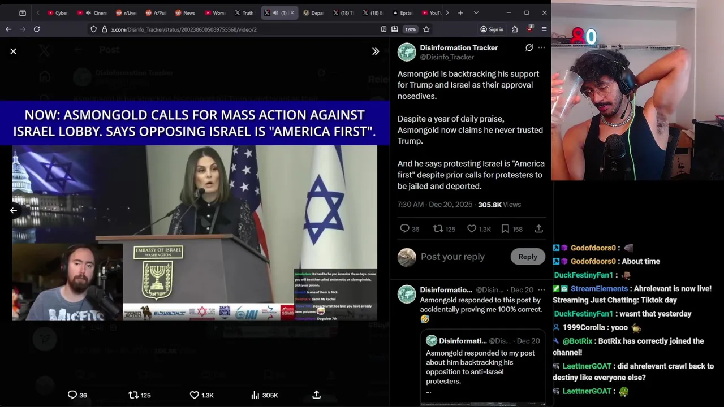
Task: Open tracking protection shield icon
Action: 93,29
